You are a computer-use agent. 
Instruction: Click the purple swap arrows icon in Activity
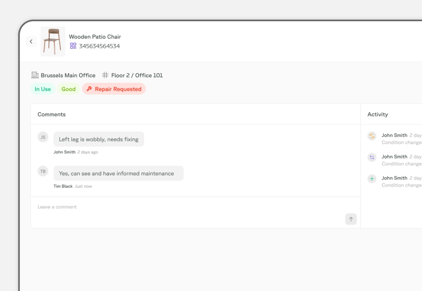pos(372,157)
